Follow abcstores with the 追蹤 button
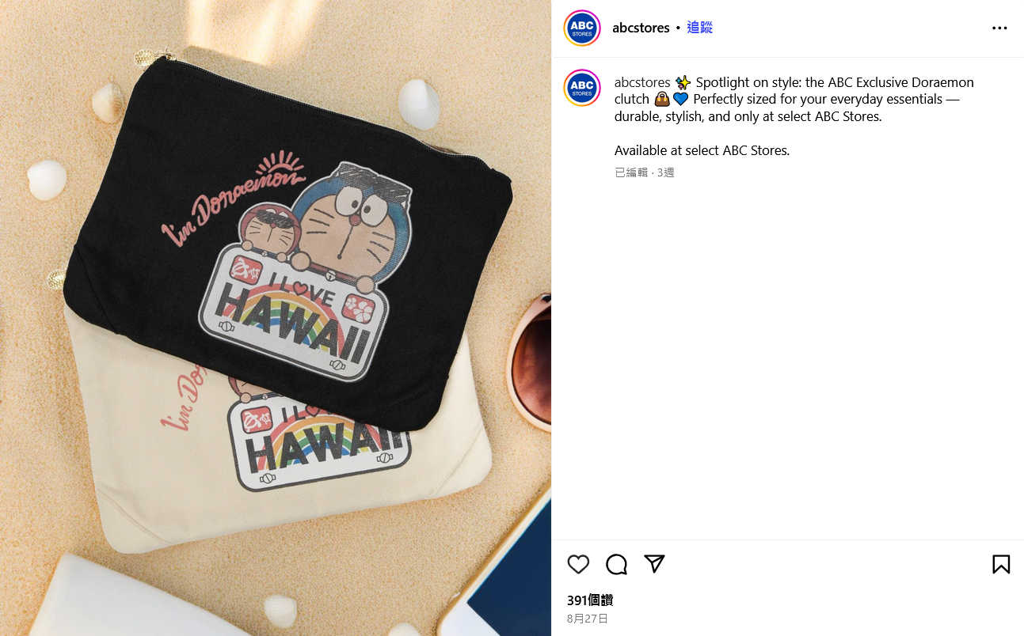 point(699,28)
